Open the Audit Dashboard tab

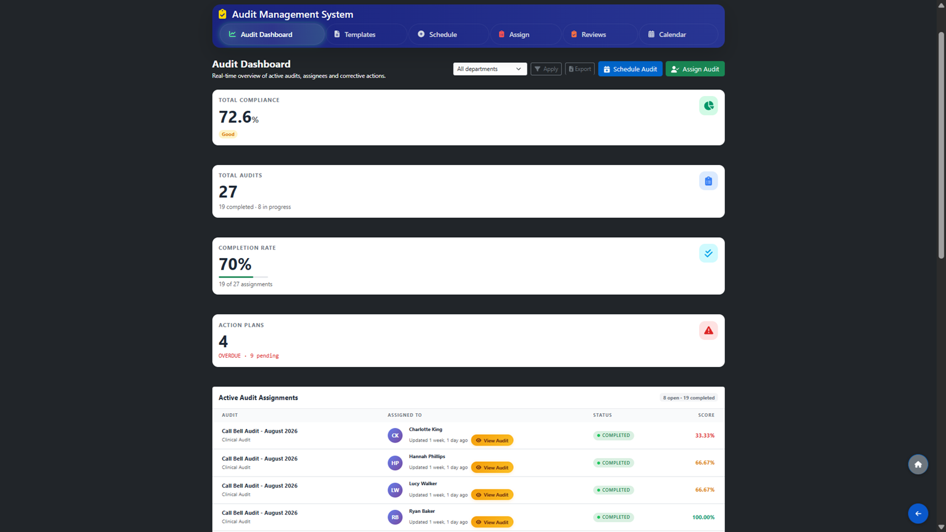tap(272, 34)
